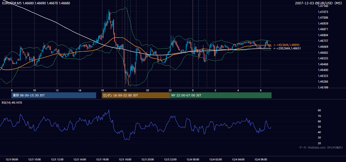Screen dimensions: 346x162
Task: Select the 12/4 04:00 date label
Action: [238, 160]
